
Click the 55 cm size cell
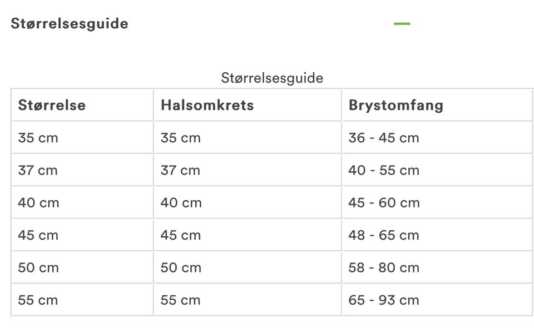click(x=83, y=300)
